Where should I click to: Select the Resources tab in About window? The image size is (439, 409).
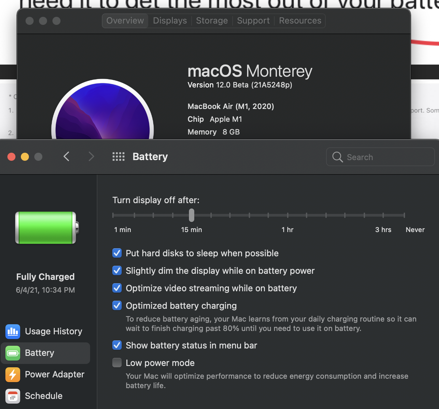[300, 21]
